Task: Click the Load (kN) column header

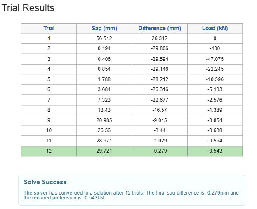Action: (215, 28)
